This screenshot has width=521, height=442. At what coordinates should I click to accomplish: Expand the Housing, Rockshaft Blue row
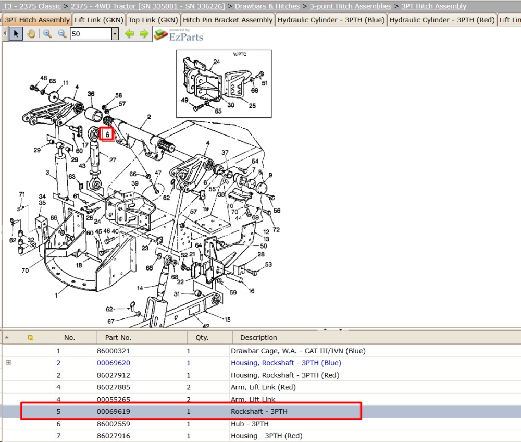[9, 363]
